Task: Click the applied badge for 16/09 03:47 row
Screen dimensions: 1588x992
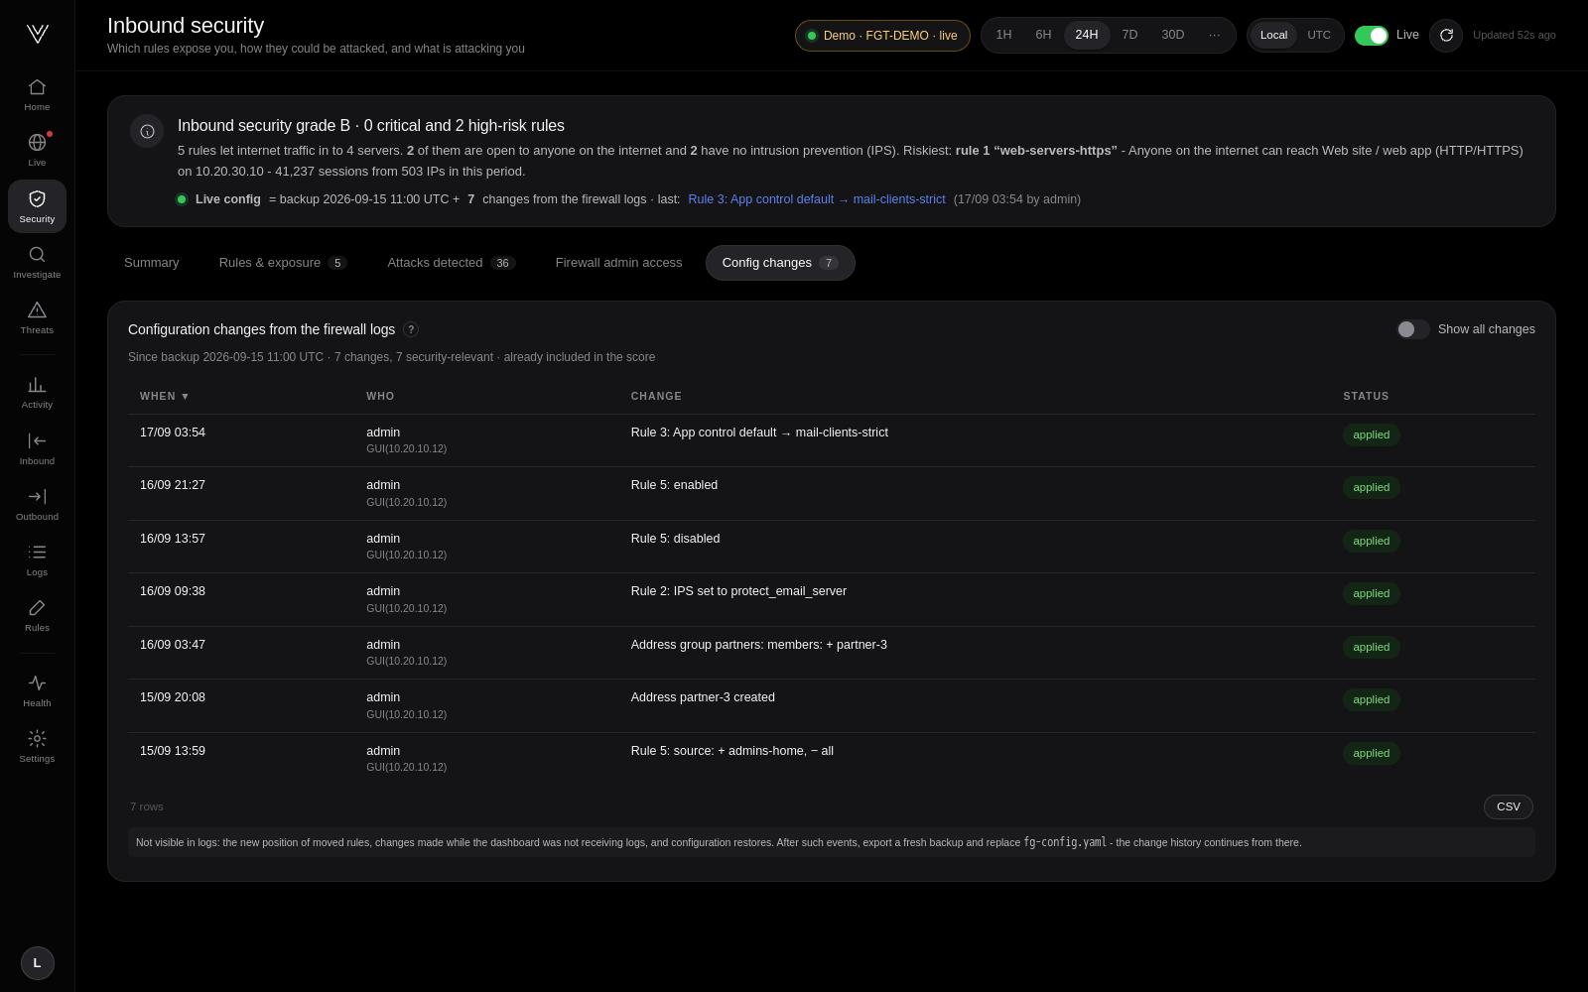Action: click(1372, 648)
